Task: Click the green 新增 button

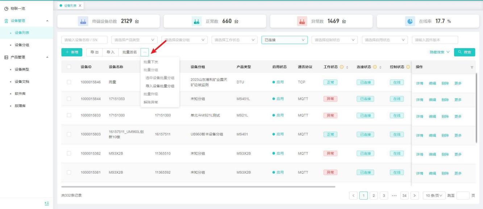Action: (72, 52)
